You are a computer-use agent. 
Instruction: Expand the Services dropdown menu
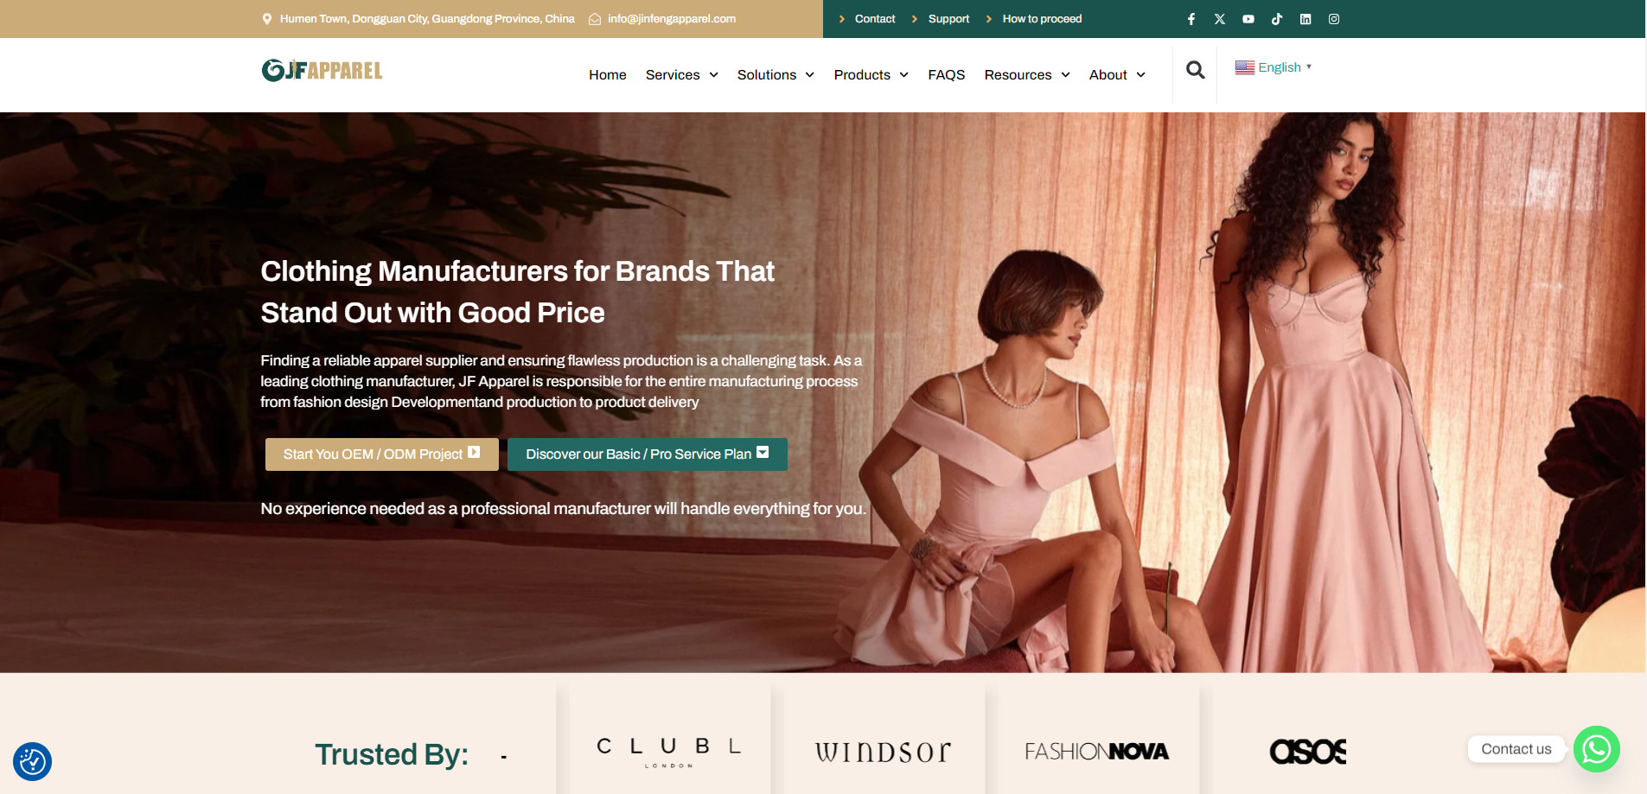coord(682,75)
